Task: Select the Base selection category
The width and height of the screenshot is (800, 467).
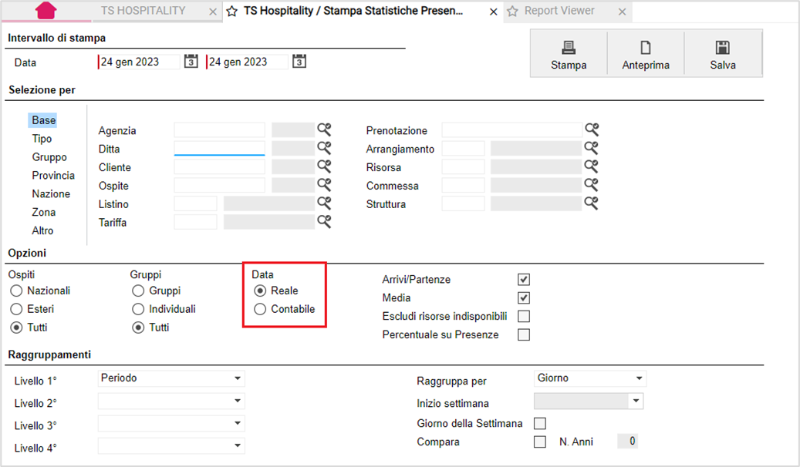Action: (x=43, y=120)
